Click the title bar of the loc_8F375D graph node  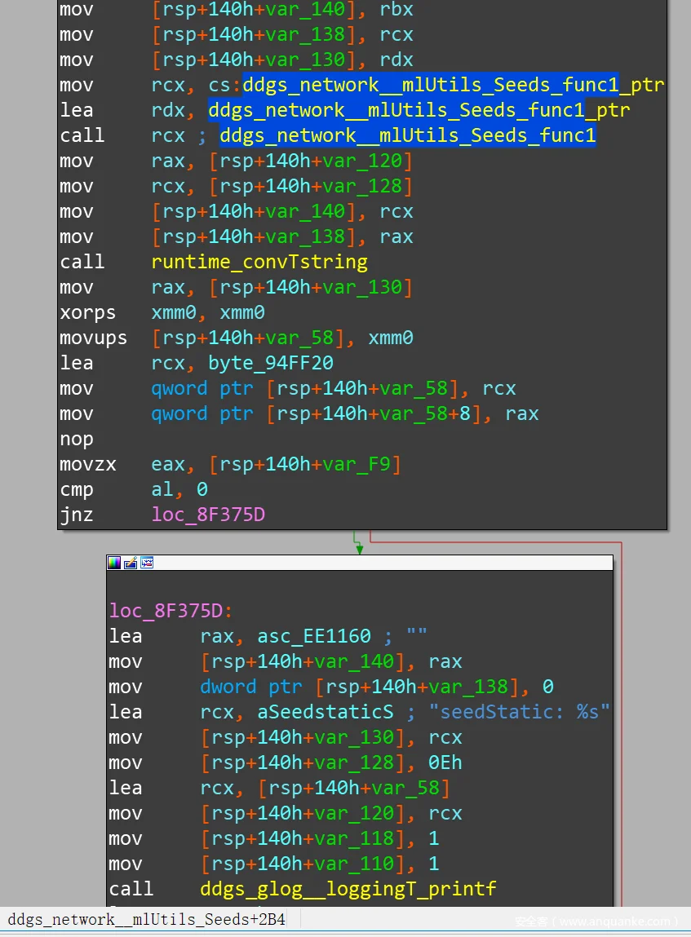[x=360, y=563]
